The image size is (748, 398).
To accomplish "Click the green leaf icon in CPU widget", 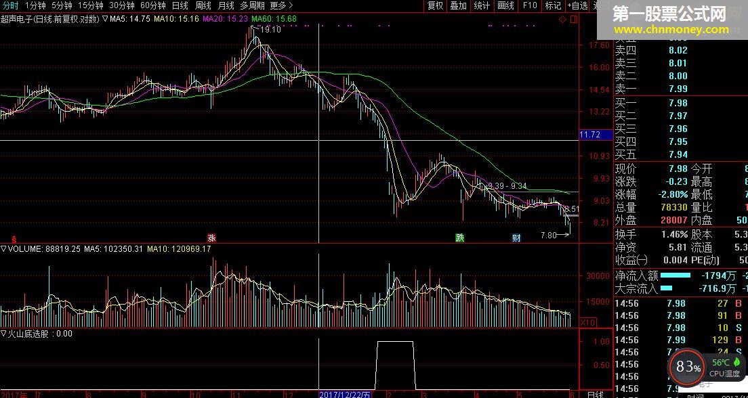I will 736,361.
